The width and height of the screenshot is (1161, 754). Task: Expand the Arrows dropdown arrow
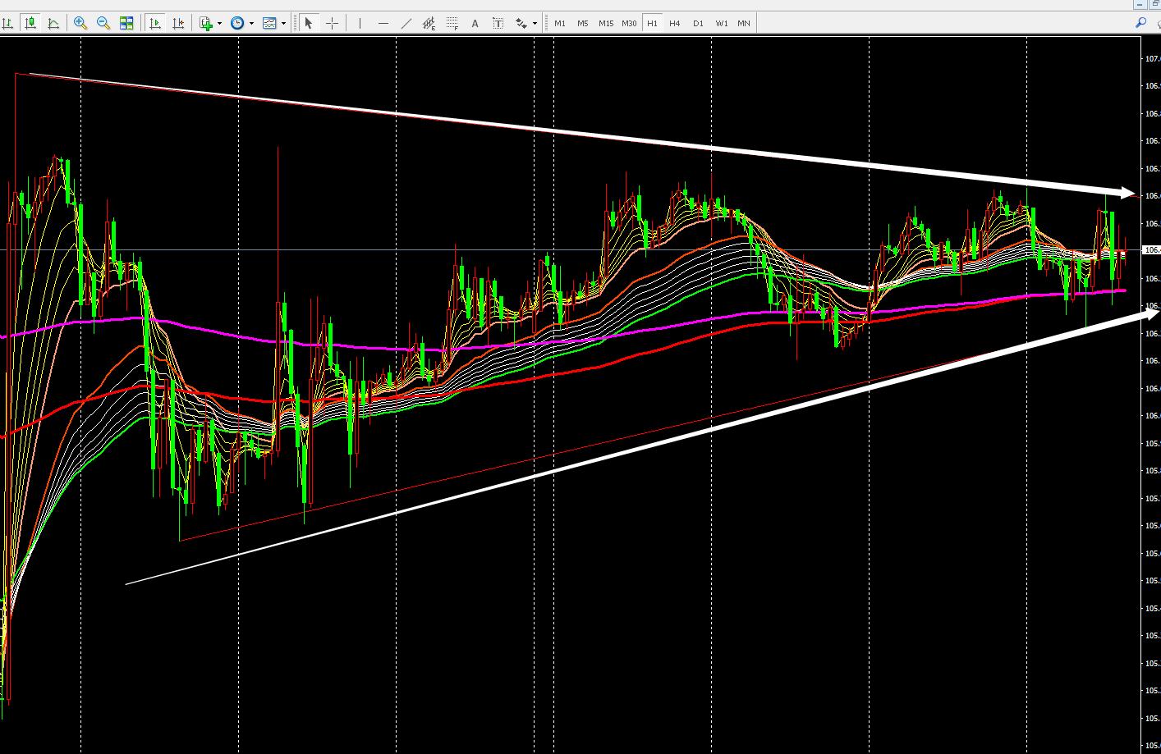535,23
